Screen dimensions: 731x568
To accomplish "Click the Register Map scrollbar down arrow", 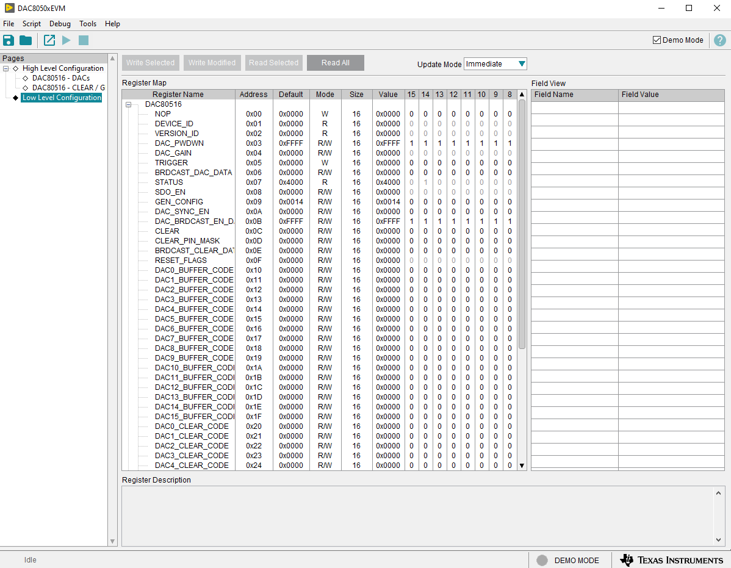I will pos(521,466).
